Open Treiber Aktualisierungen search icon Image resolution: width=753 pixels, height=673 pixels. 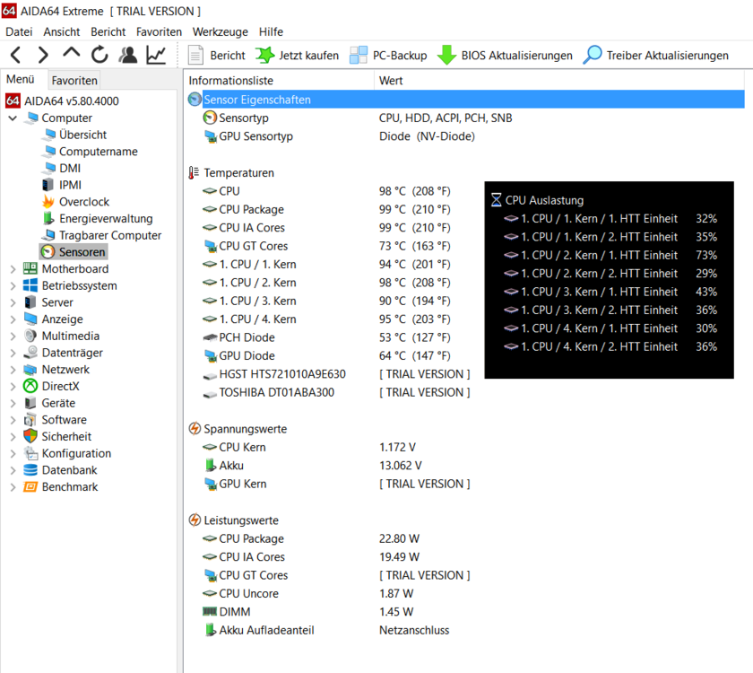(593, 56)
